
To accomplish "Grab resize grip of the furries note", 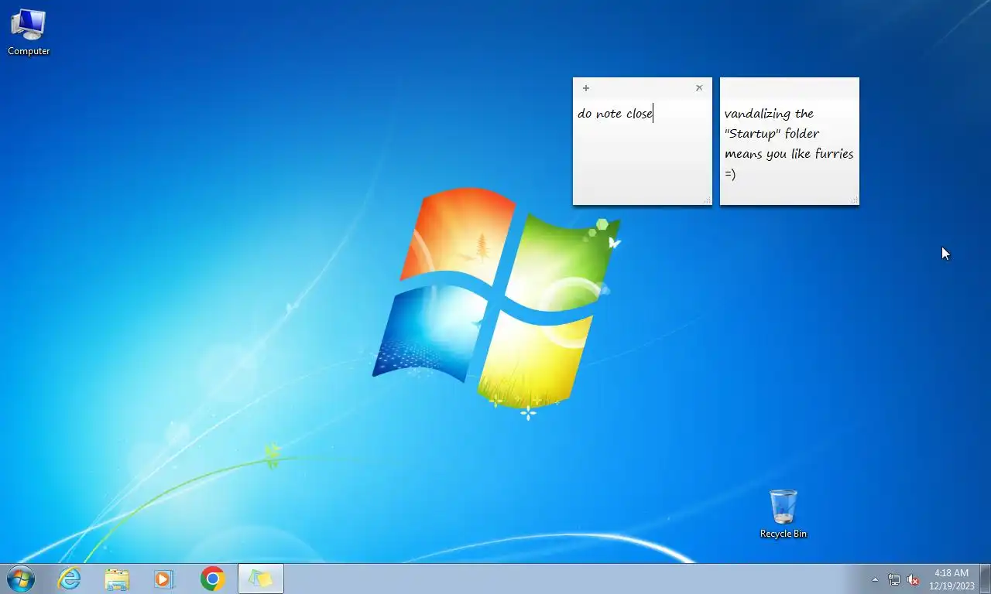I will point(854,200).
